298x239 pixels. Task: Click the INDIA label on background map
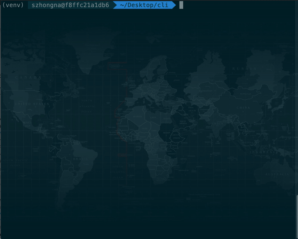point(218,123)
